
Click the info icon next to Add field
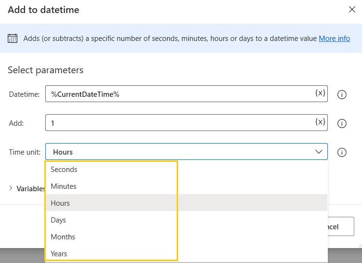pos(342,123)
